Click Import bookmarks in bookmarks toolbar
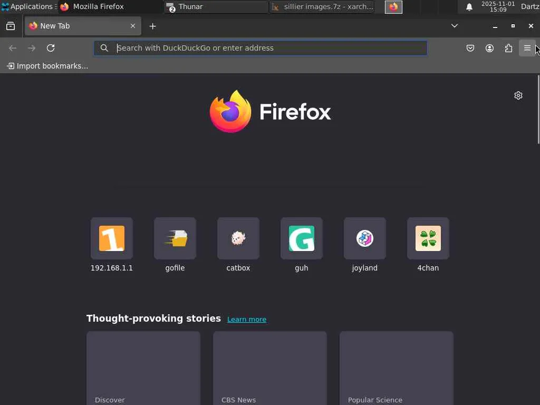The image size is (540, 405). (47, 66)
